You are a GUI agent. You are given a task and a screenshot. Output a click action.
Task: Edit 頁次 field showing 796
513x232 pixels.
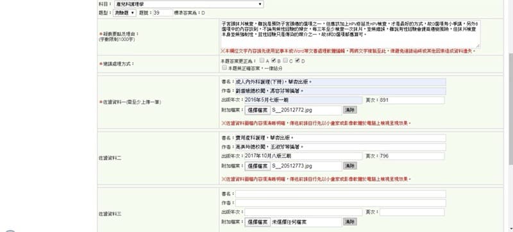pos(412,156)
